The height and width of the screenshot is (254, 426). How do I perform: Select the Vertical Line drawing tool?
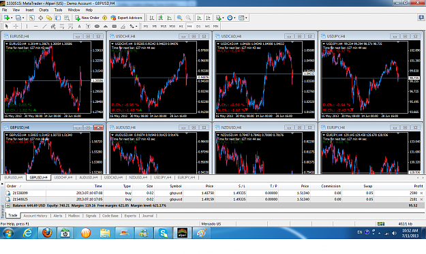[27, 27]
